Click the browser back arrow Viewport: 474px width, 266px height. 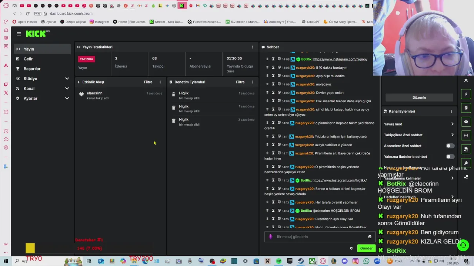15,14
